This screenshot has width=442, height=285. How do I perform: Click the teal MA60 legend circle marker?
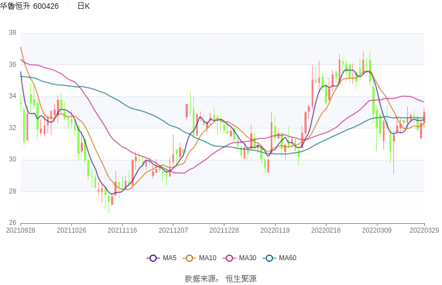click(269, 258)
